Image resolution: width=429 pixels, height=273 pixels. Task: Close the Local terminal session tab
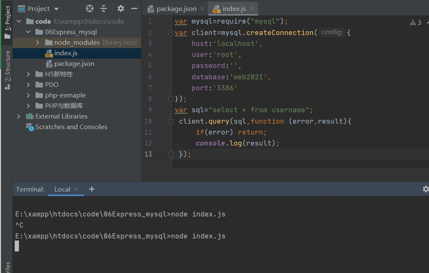(76, 189)
